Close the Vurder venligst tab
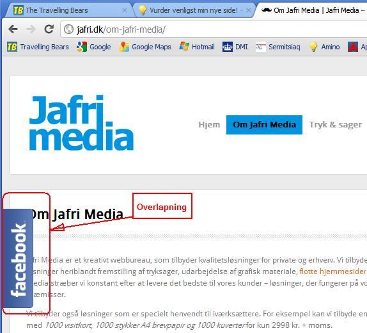Screen dimensions: 367x333 [249, 10]
